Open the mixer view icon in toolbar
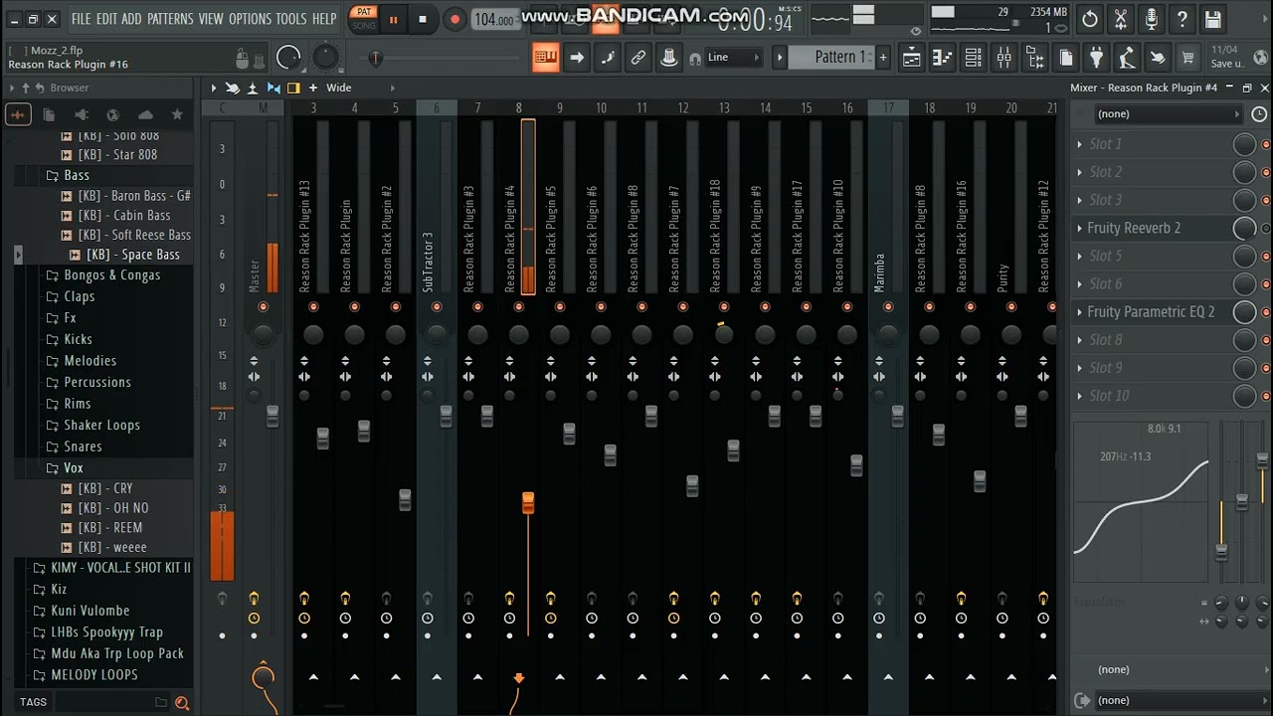1273x716 pixels. (1004, 58)
